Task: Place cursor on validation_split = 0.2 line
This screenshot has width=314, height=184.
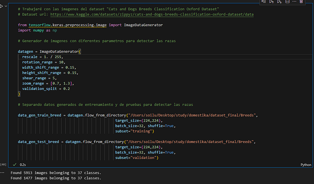Action: [x=46, y=88]
